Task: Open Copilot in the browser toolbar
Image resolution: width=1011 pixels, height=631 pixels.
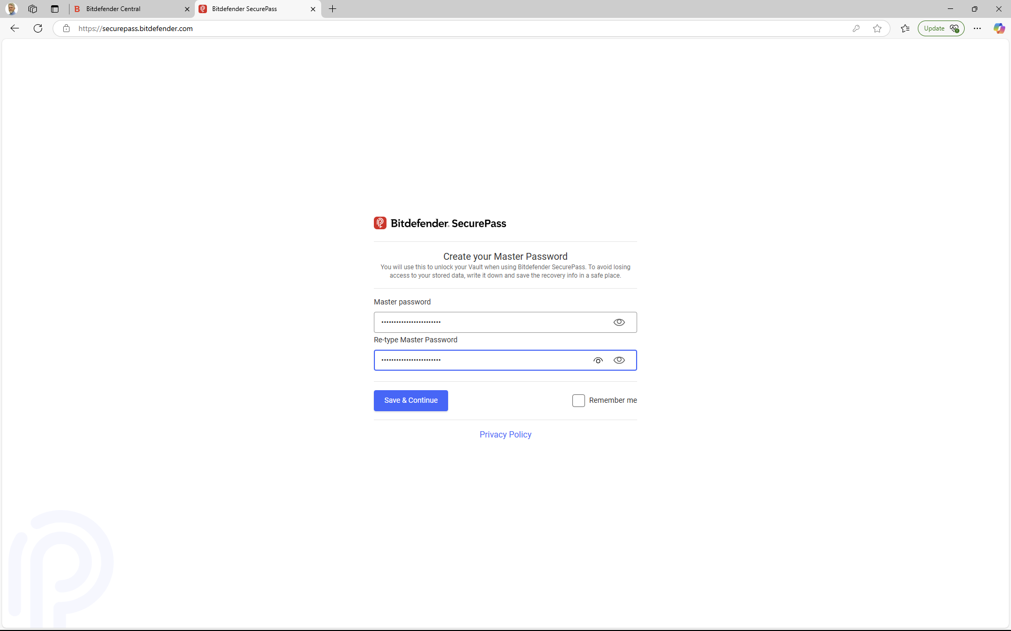Action: click(998, 28)
